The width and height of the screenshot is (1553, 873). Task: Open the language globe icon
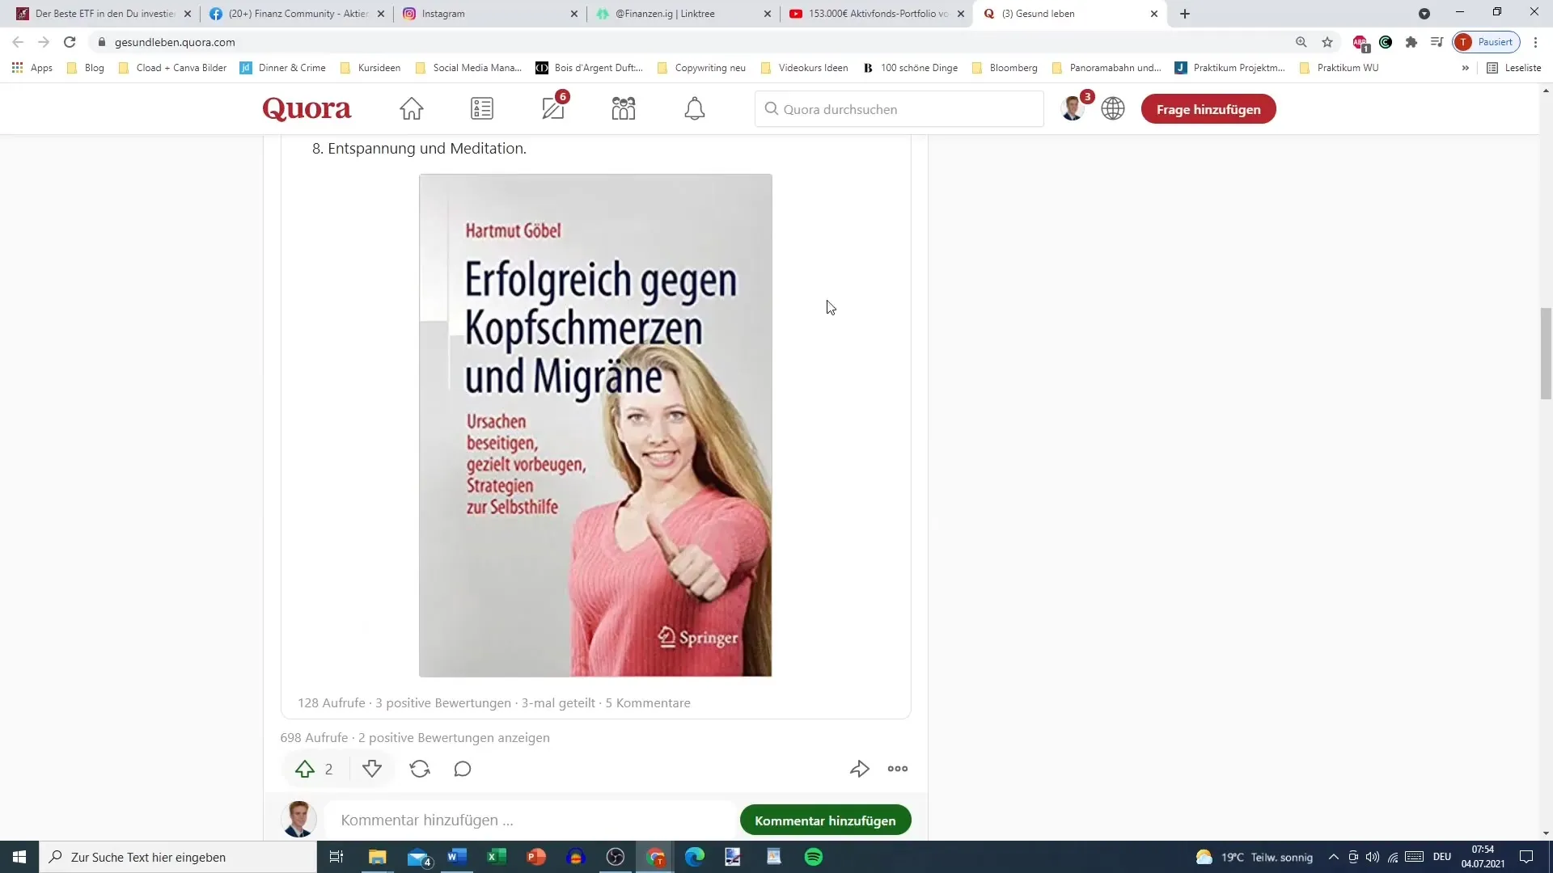(1113, 108)
